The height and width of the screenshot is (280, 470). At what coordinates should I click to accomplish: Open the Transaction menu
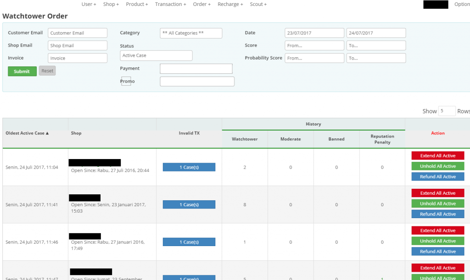pos(170,4)
